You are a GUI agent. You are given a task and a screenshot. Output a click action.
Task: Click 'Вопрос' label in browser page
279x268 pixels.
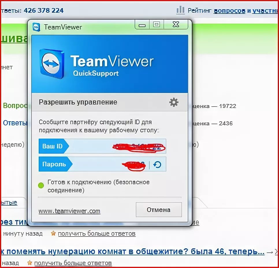15,105
